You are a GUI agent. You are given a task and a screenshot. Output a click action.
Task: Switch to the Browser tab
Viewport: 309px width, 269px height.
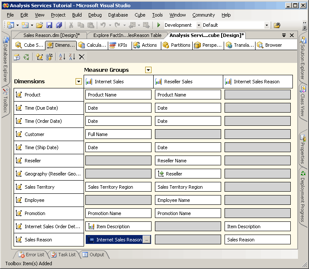(x=270, y=45)
